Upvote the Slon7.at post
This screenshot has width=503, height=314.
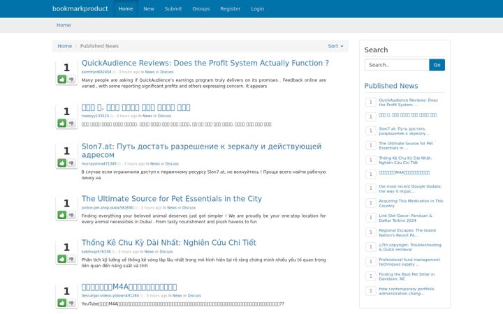pyautogui.click(x=62, y=163)
